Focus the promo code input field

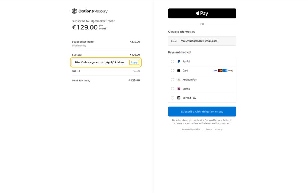pos(100,62)
